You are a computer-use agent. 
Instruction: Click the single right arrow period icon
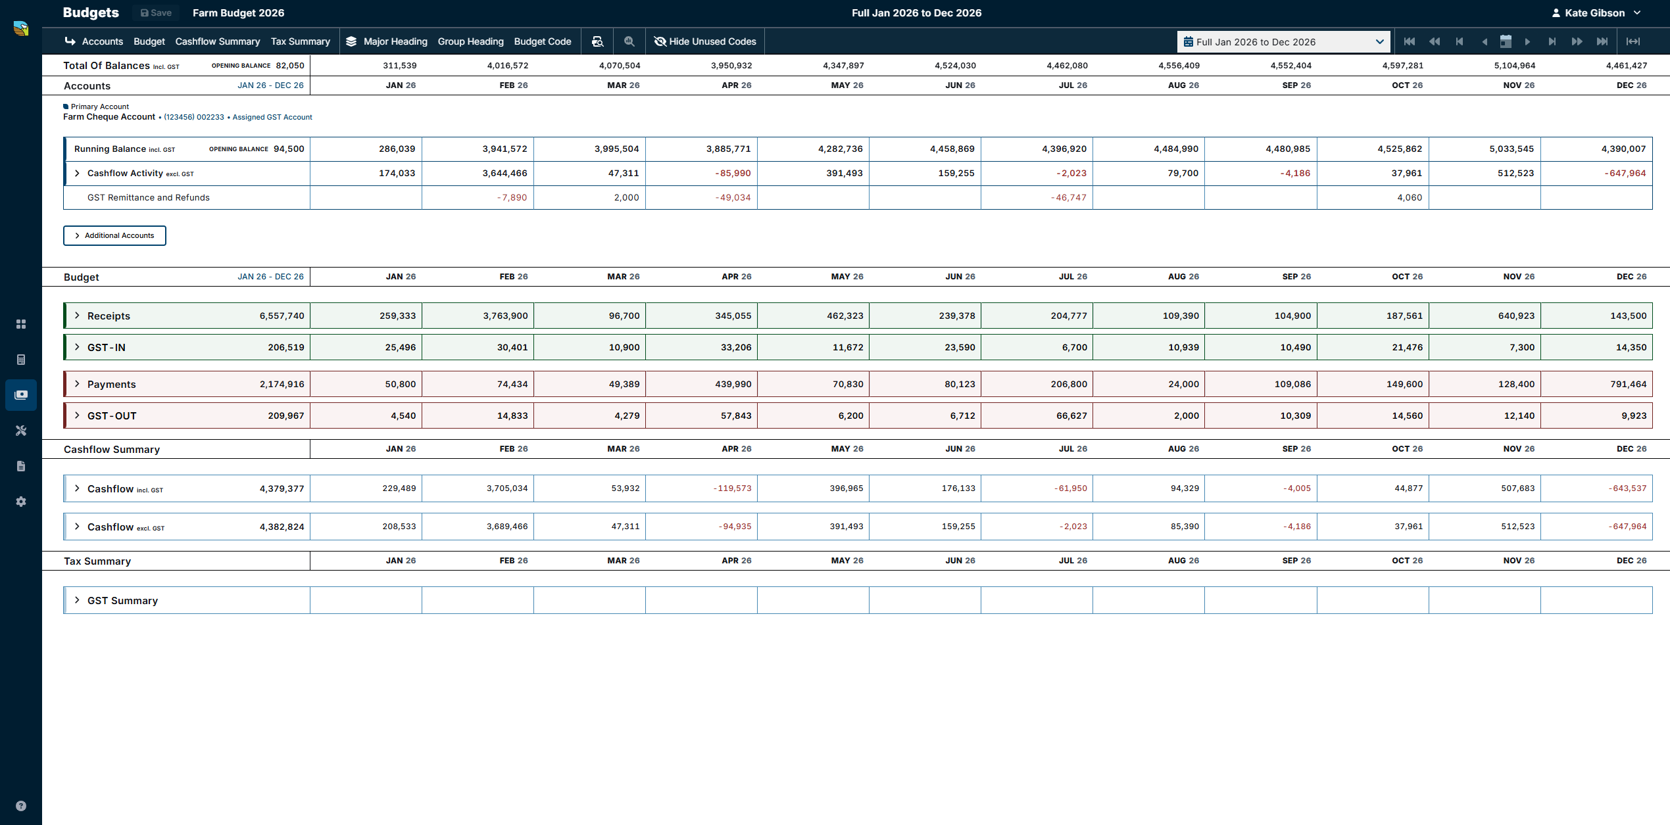click(1527, 41)
